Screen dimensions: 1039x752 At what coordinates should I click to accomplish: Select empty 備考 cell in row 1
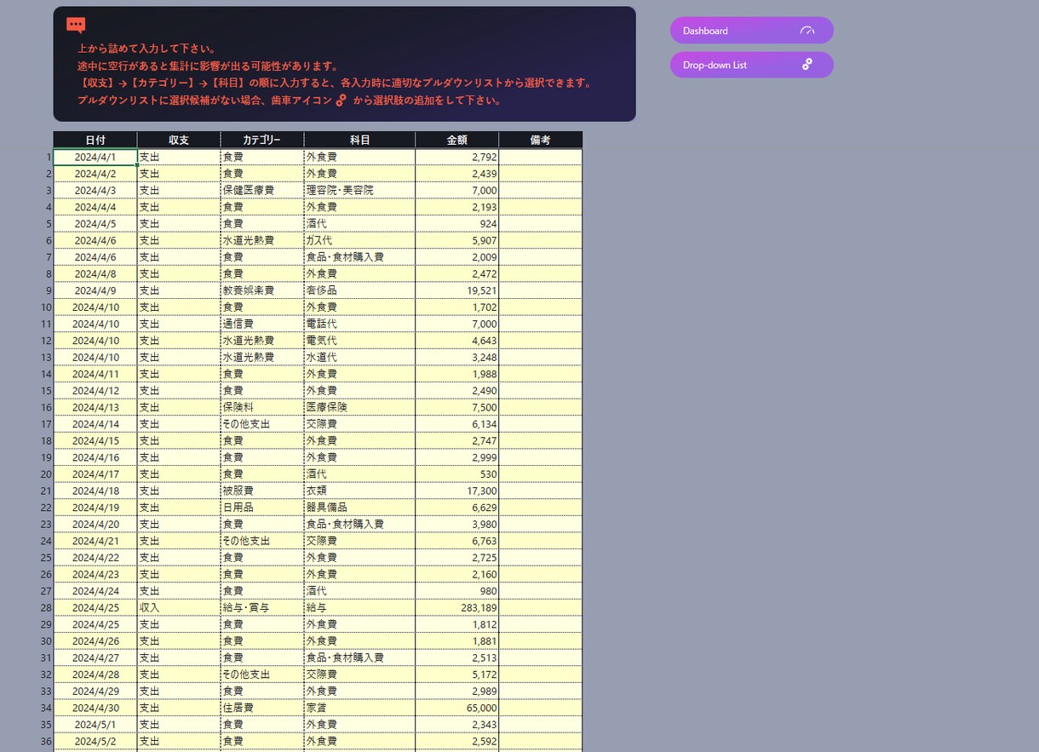pos(541,157)
